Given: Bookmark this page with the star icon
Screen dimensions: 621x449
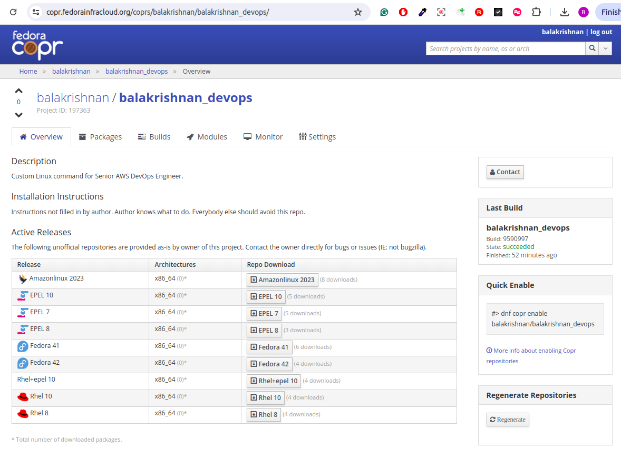Looking at the screenshot, I should pyautogui.click(x=358, y=12).
